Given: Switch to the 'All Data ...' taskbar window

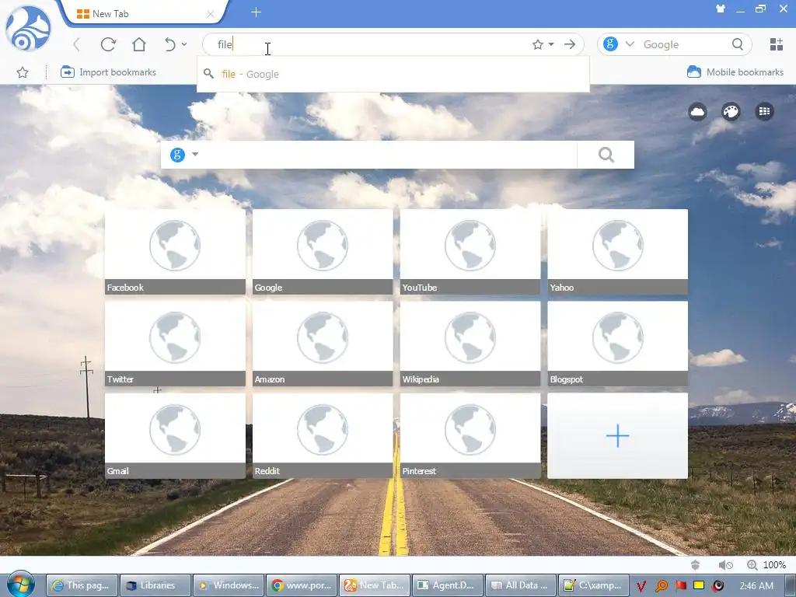Looking at the screenshot, I should coord(520,585).
